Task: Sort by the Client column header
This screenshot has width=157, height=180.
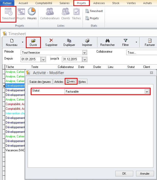Action: pos(150,67)
